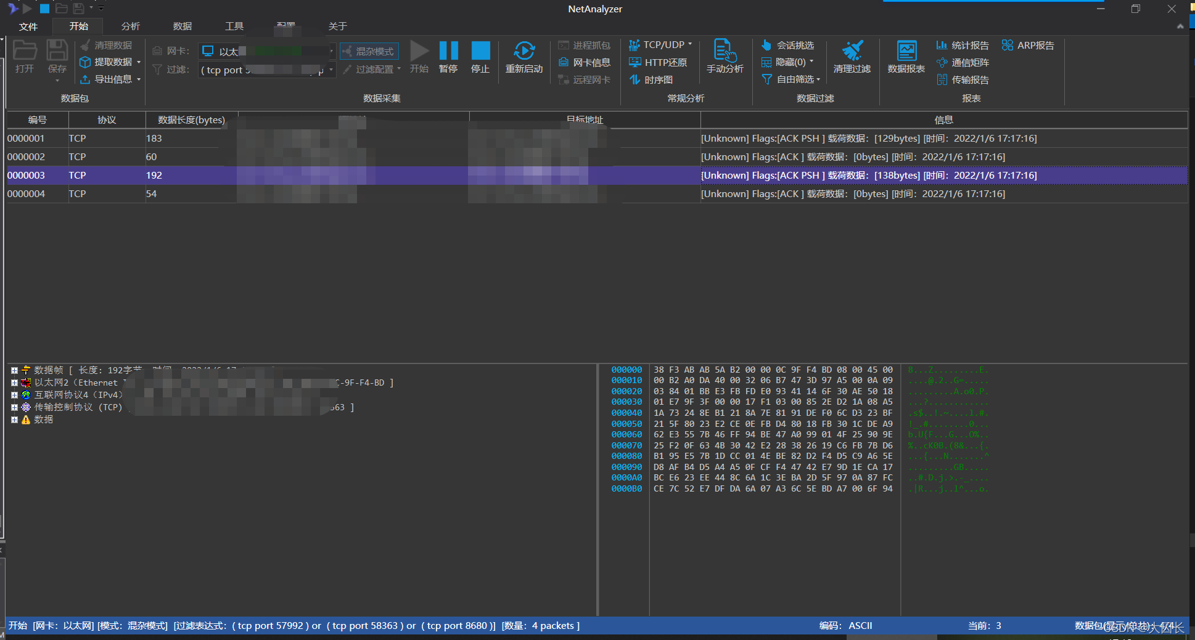This screenshot has height=640, width=1195.
Task: Click quick-access start arrow in title bar
Action: tap(27, 9)
